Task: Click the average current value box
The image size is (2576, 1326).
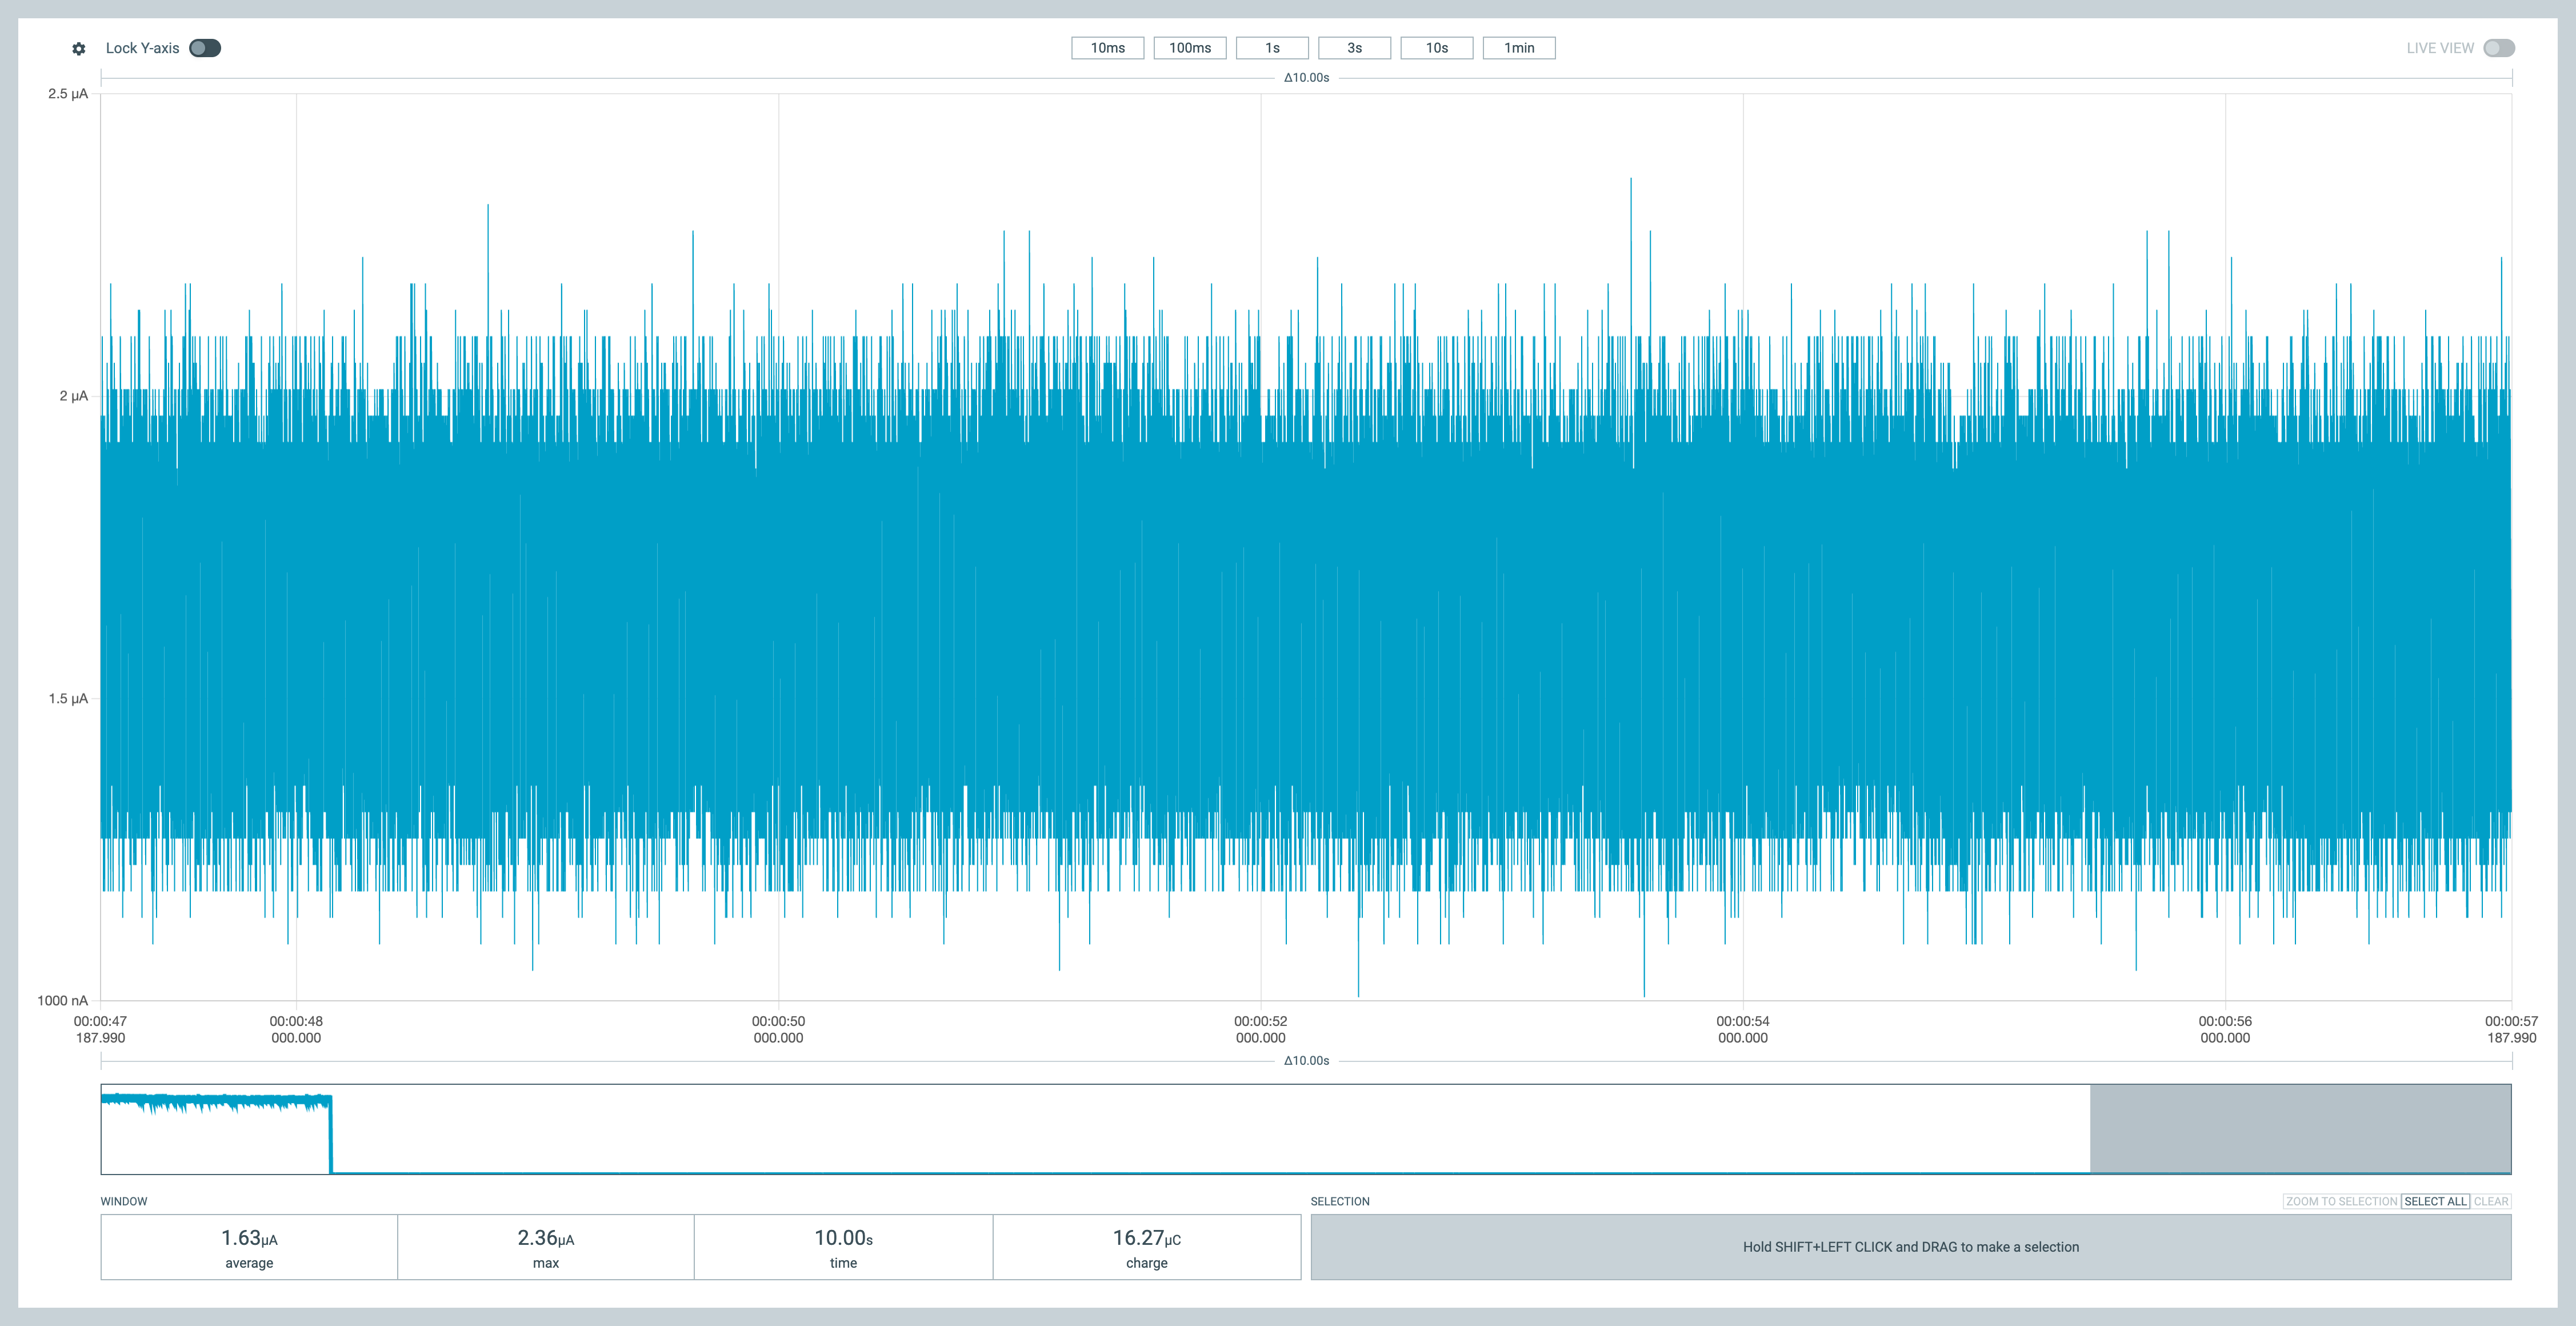Action: click(x=249, y=1247)
